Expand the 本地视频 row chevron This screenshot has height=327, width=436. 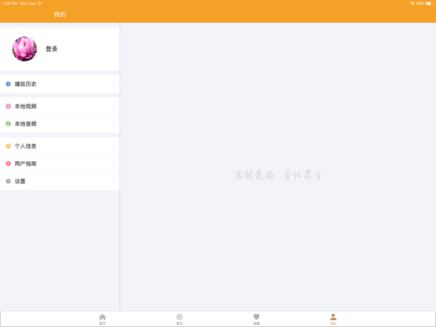pyautogui.click(x=113, y=106)
